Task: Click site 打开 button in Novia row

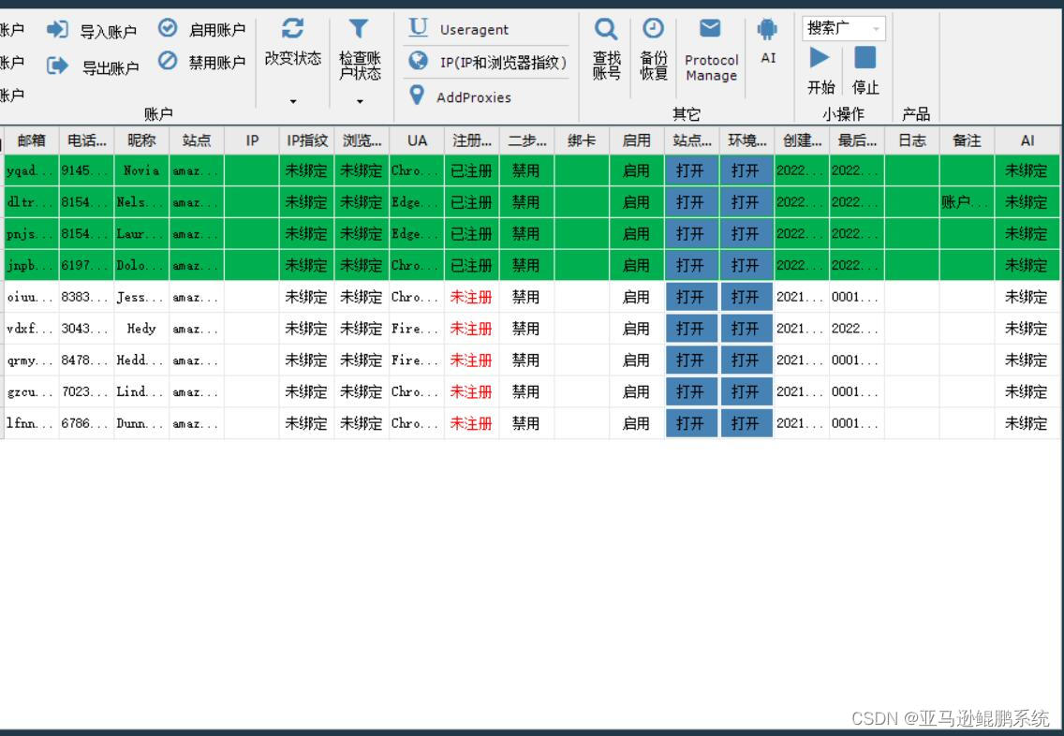Action: tap(691, 170)
